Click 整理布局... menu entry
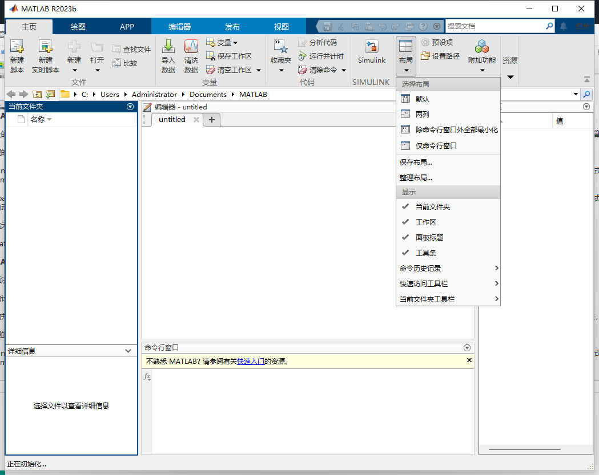 click(448, 178)
